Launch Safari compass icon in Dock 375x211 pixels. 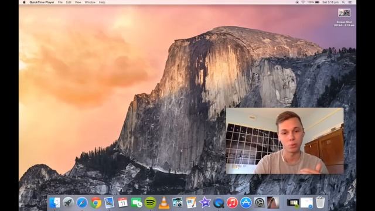(x=82, y=203)
